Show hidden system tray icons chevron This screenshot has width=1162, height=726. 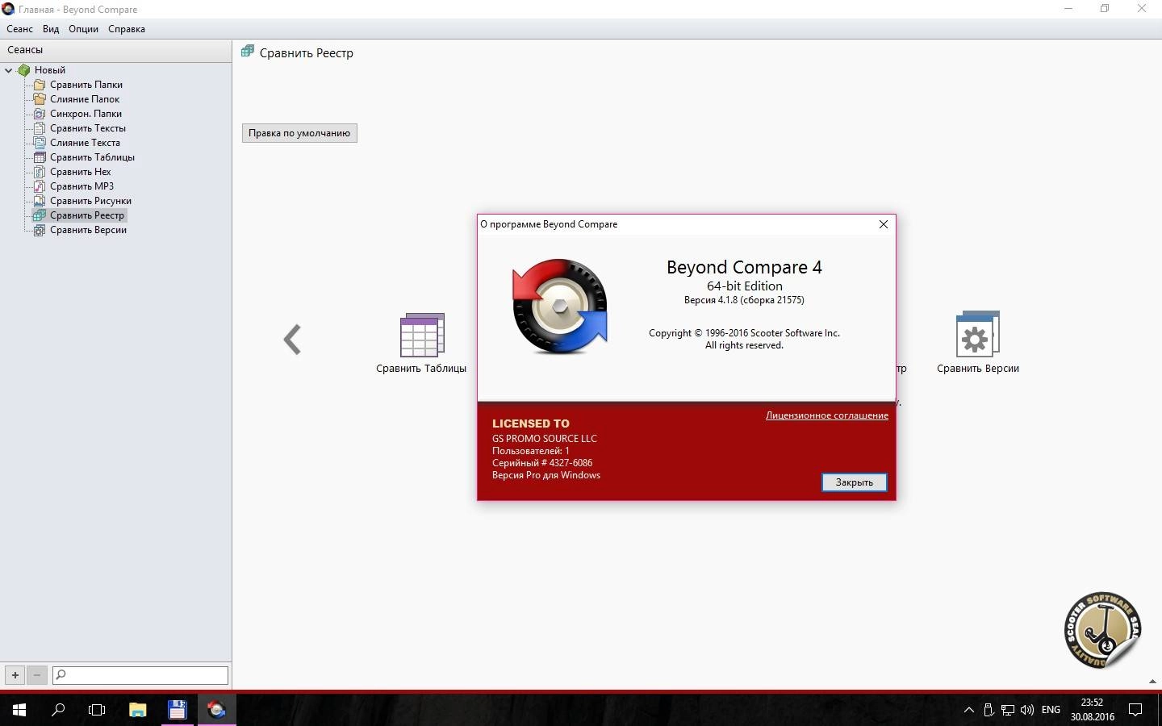point(968,710)
